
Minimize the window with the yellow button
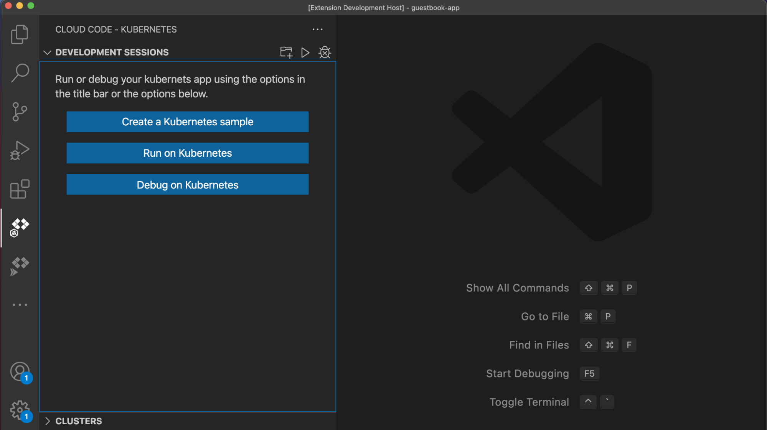[x=20, y=6]
